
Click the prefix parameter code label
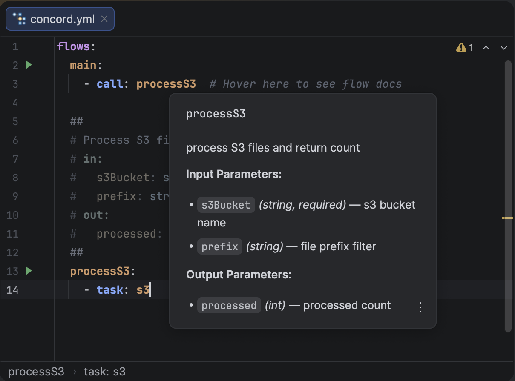(219, 246)
